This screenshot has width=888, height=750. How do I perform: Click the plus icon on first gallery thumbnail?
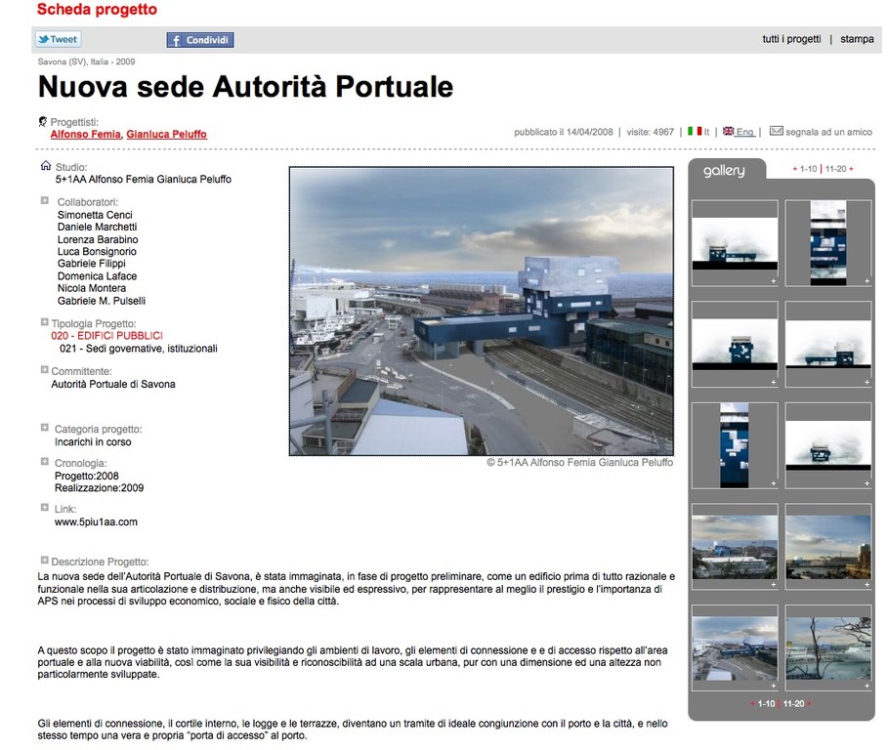tap(772, 281)
